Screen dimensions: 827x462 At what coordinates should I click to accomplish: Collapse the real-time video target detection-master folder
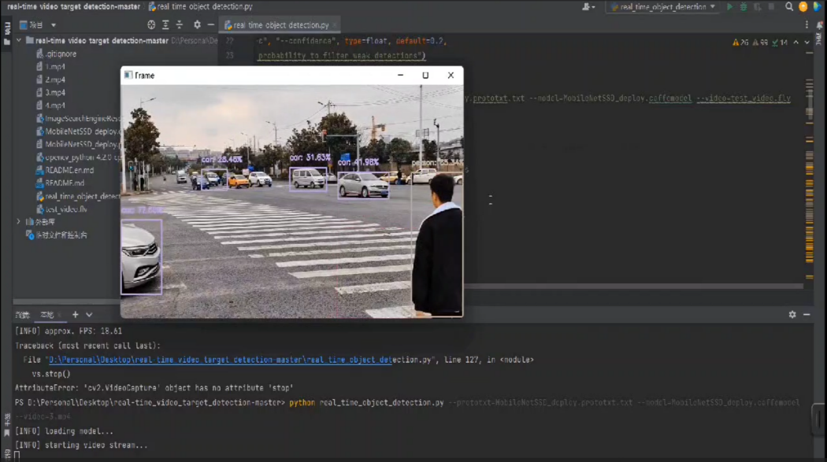[x=19, y=41]
